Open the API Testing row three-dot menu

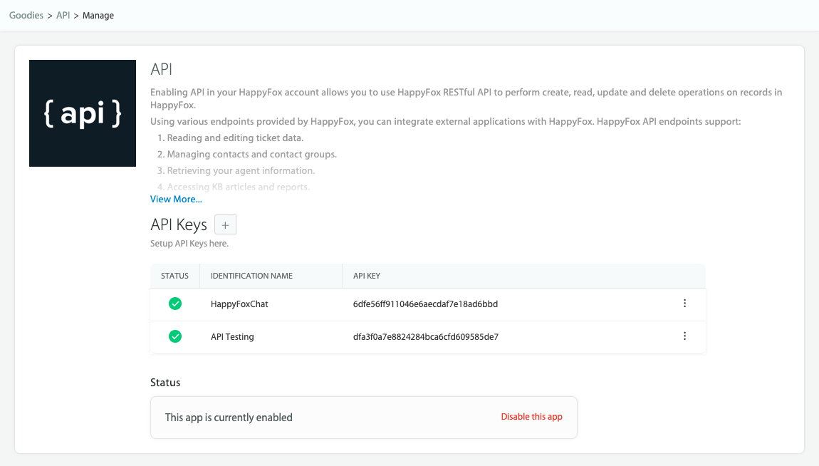[x=685, y=336]
